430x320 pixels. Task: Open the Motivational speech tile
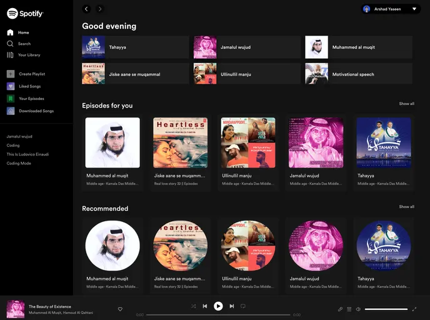pos(359,74)
